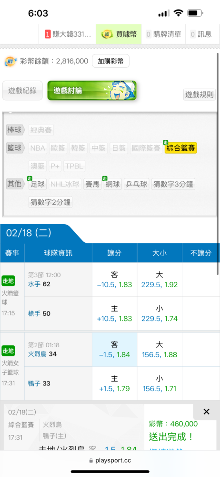The image size is (220, 477).
Task: Select 網球 category
Action: coord(113,184)
